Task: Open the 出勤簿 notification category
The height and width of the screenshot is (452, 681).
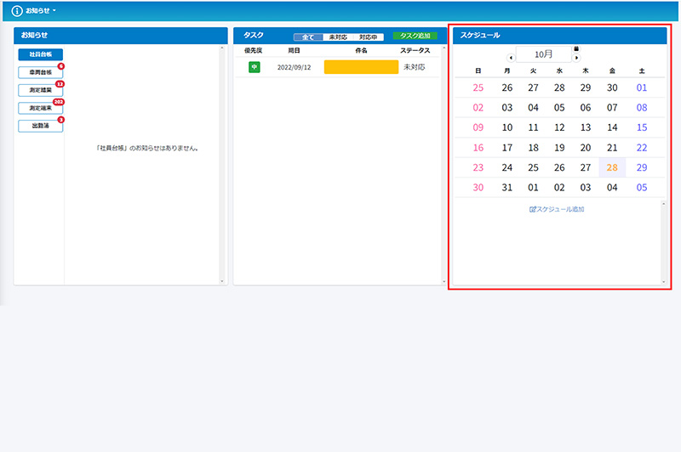Action: (40, 126)
